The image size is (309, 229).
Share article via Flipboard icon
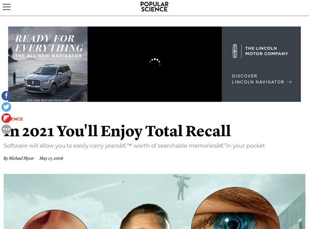tap(6, 118)
